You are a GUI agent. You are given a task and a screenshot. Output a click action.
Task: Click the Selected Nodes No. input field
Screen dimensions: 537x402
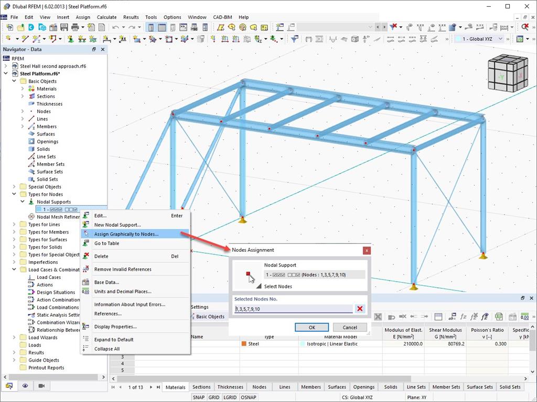tap(294, 309)
